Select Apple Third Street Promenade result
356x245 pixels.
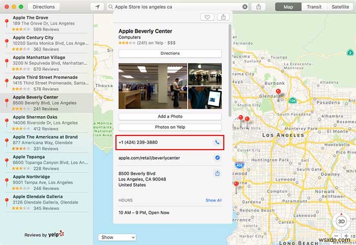(x=47, y=83)
